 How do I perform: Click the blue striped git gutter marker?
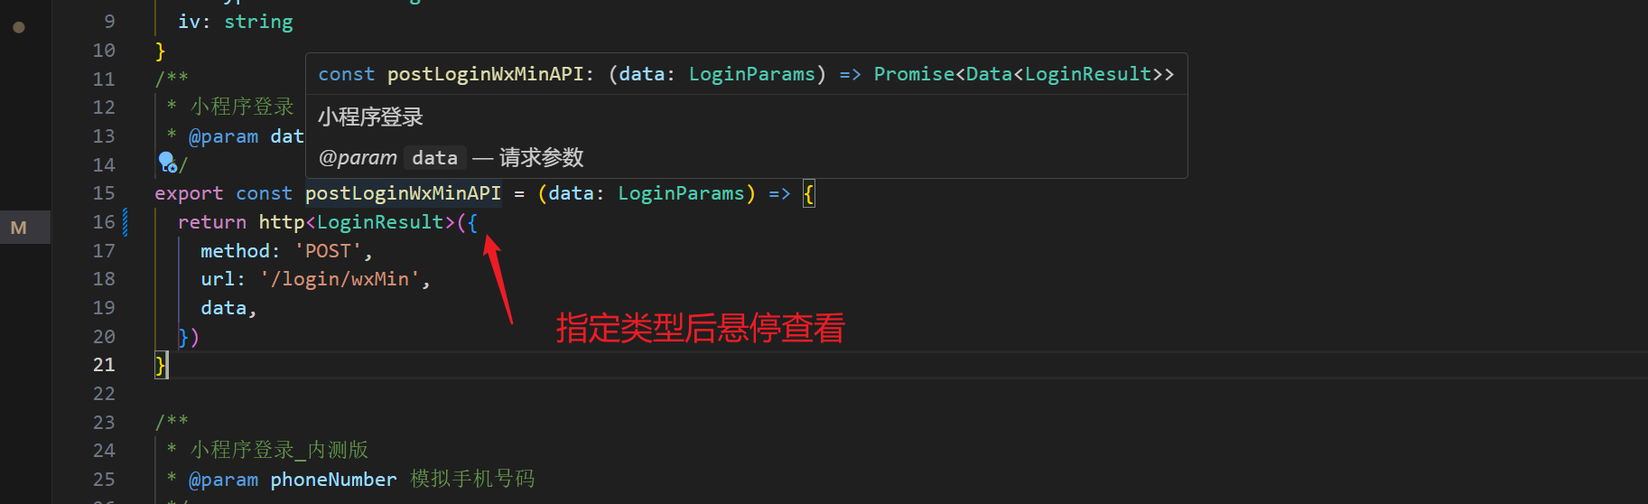(x=126, y=222)
